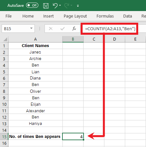Switch to the Page Layout tab
The height and width of the screenshot is (147, 146).
point(75,16)
